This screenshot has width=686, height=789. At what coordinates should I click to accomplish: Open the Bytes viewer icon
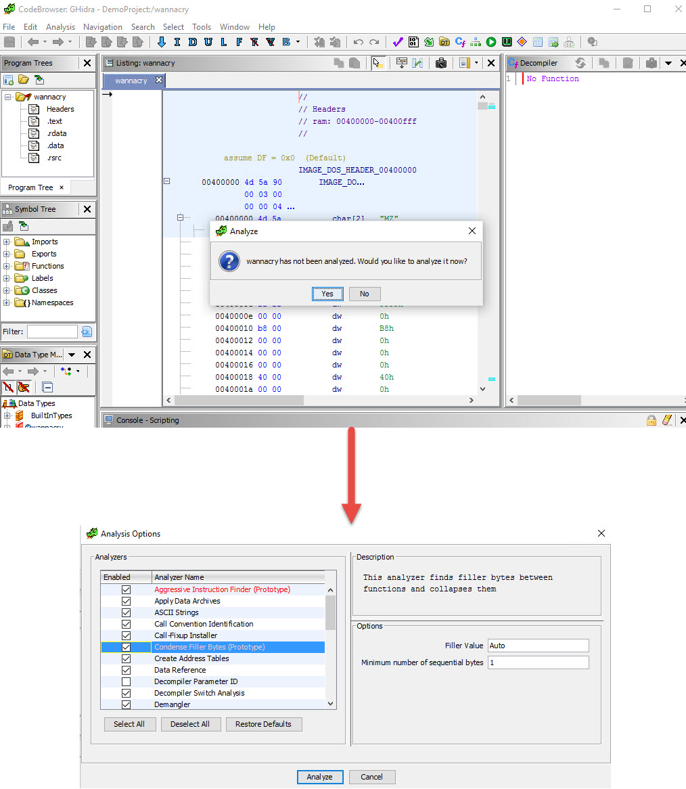413,42
